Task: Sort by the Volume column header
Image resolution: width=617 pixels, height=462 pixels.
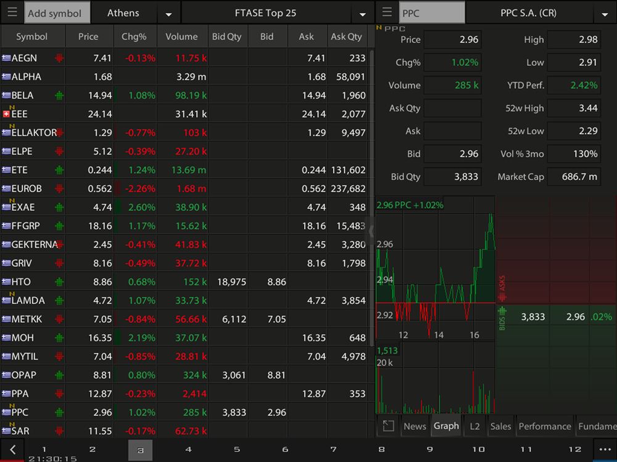Action: click(x=182, y=36)
